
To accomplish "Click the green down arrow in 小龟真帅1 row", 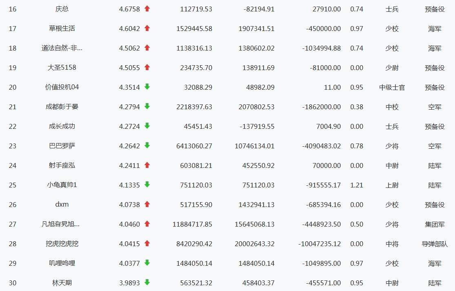I will (x=147, y=185).
